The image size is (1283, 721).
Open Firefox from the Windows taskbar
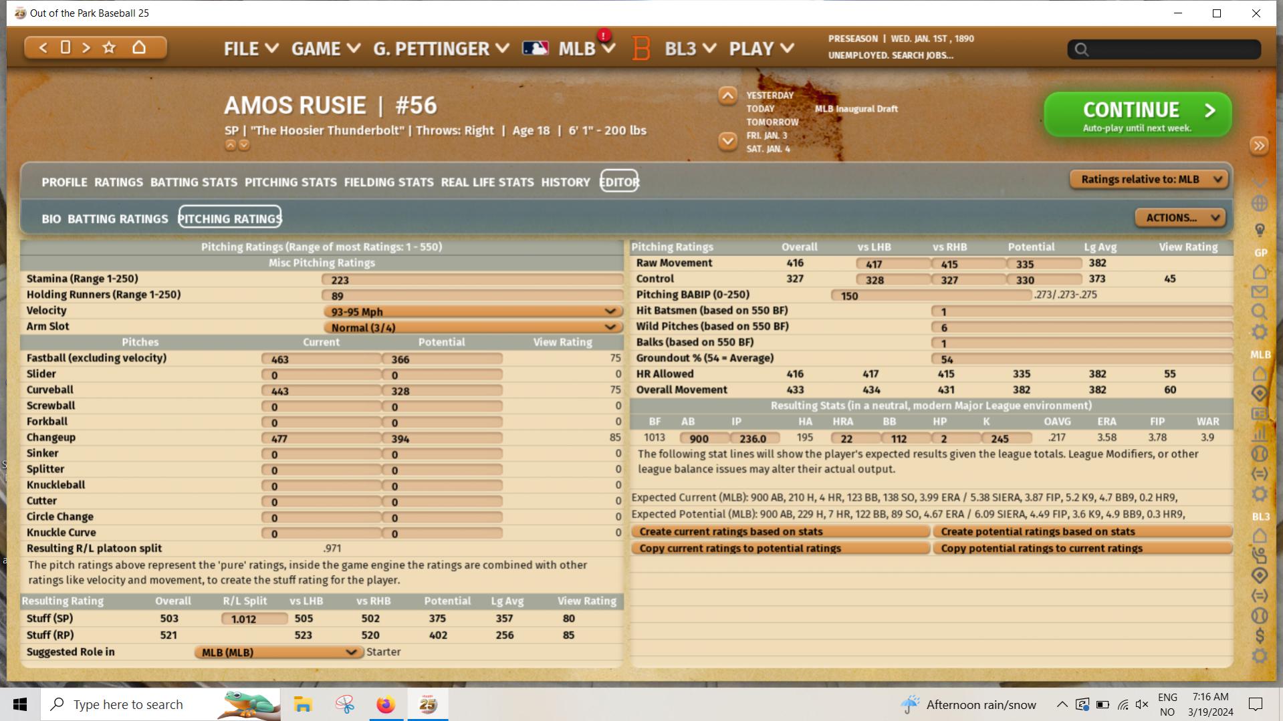tap(386, 704)
